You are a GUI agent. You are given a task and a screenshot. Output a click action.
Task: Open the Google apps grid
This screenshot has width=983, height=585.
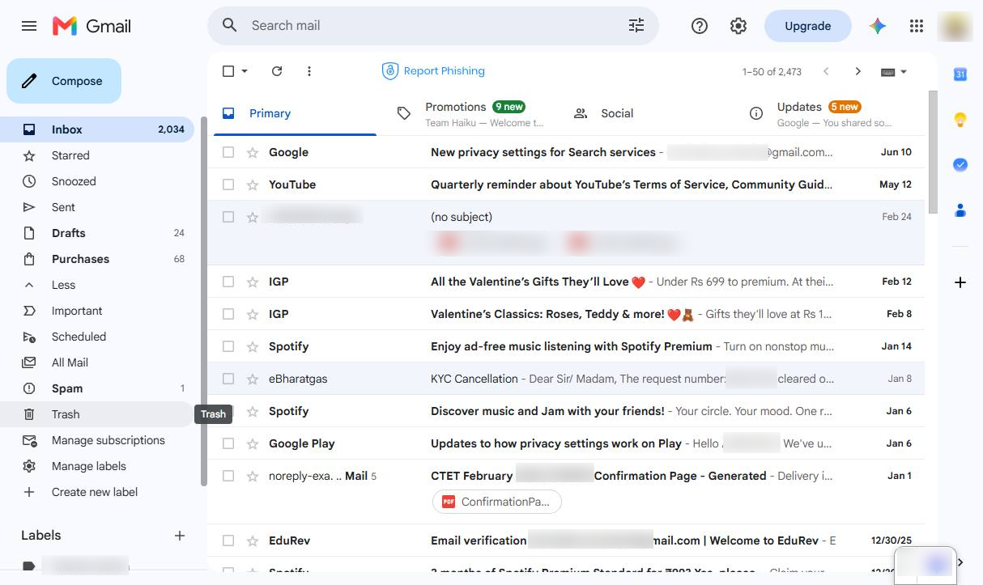point(917,26)
